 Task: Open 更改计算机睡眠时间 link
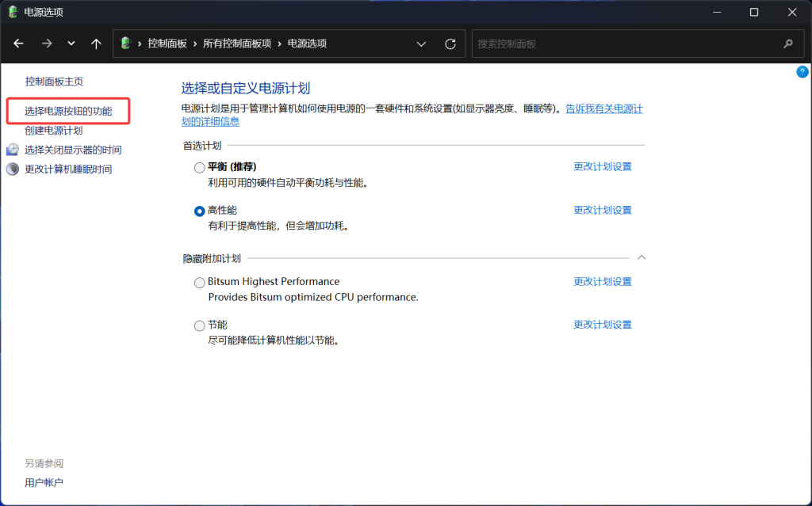(68, 169)
